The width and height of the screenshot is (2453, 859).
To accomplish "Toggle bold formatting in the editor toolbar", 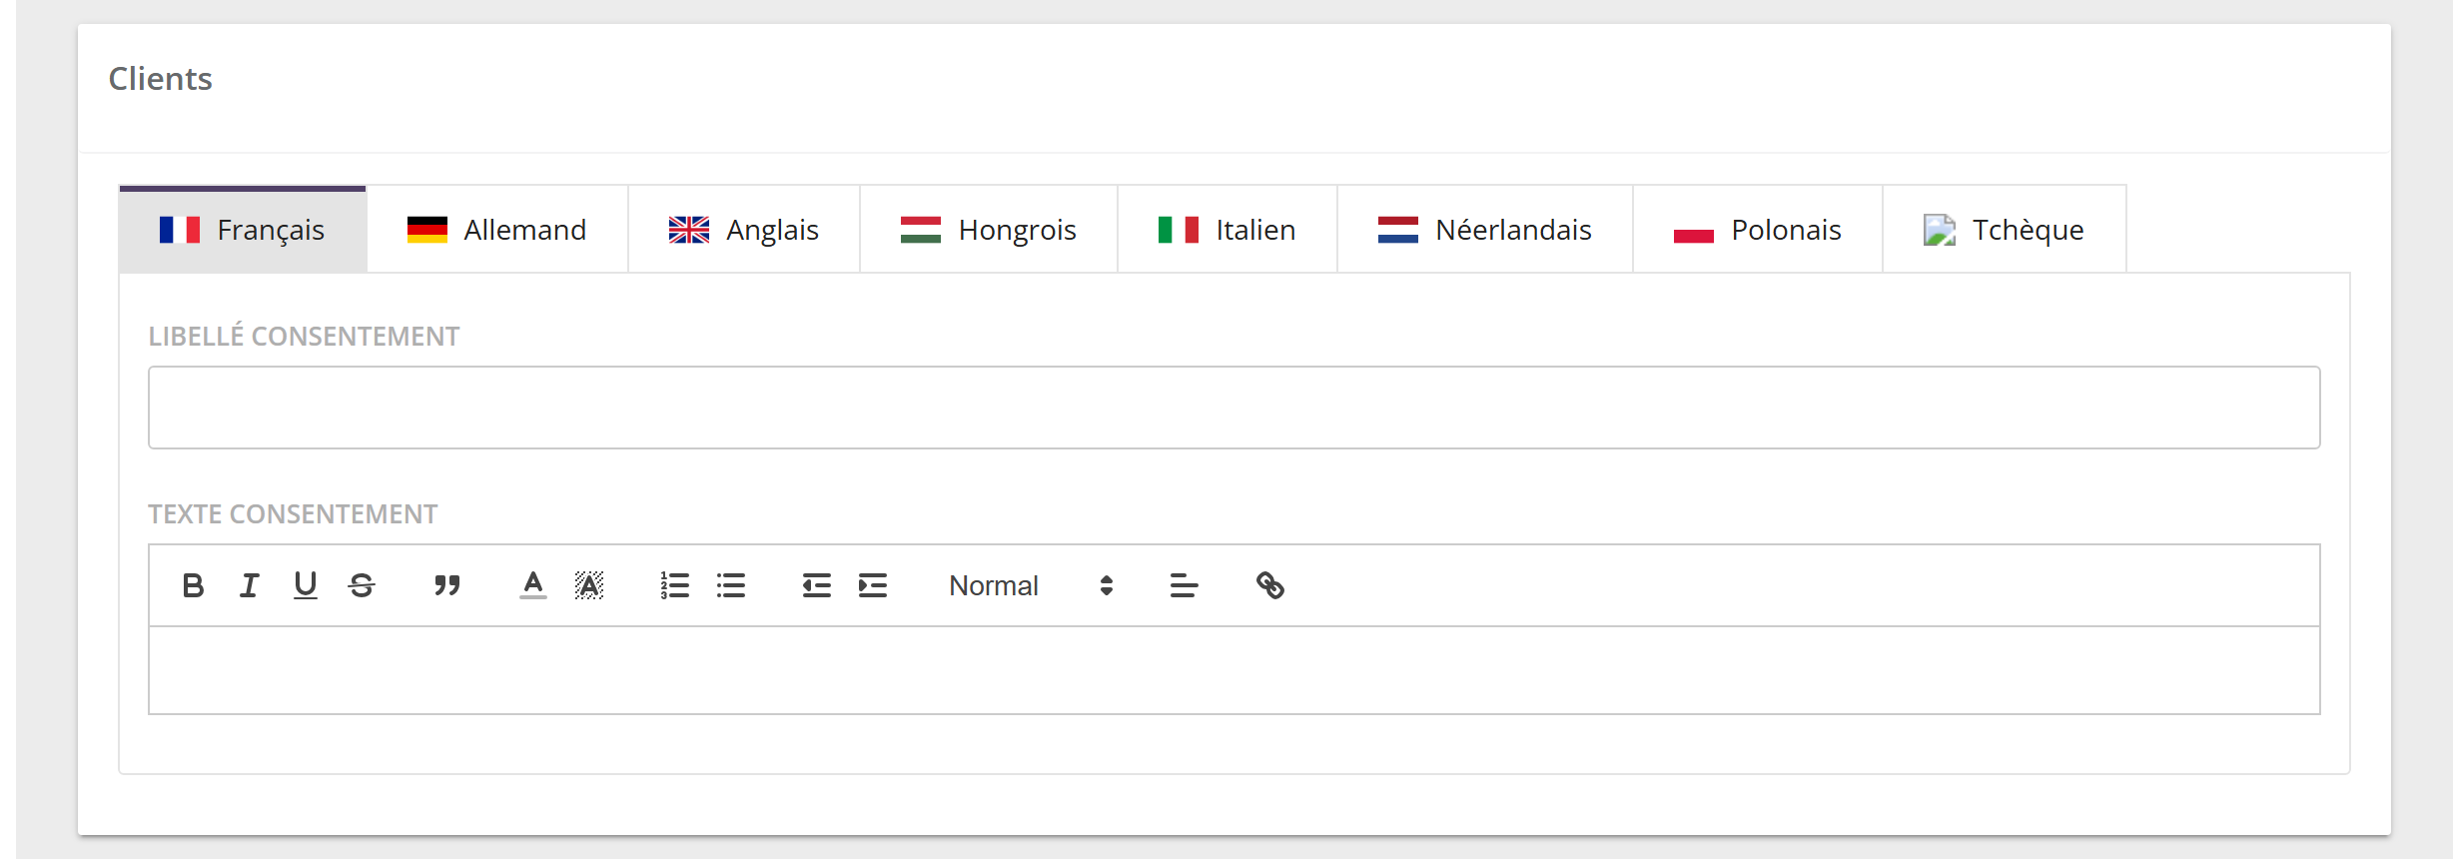I will point(194,585).
